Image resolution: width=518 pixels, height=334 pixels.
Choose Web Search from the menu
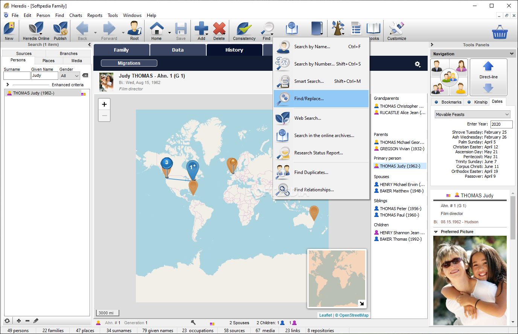tap(321, 118)
